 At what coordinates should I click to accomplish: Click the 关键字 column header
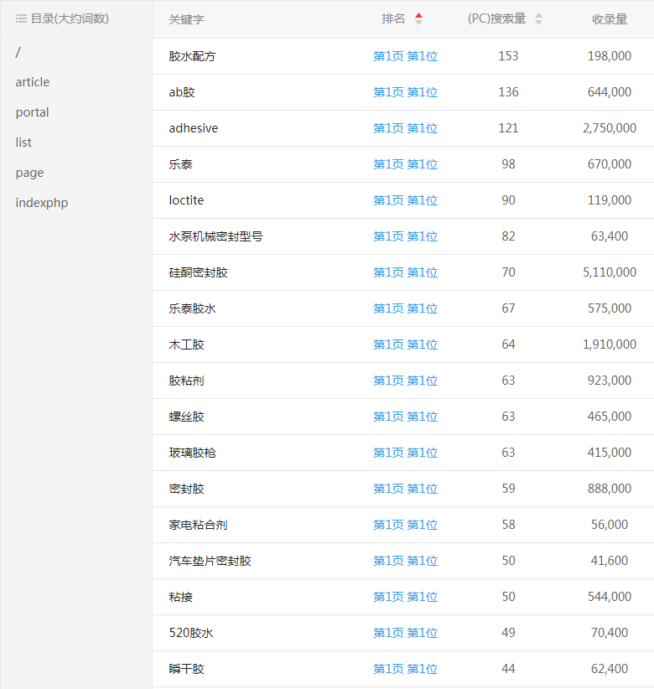[x=186, y=19]
